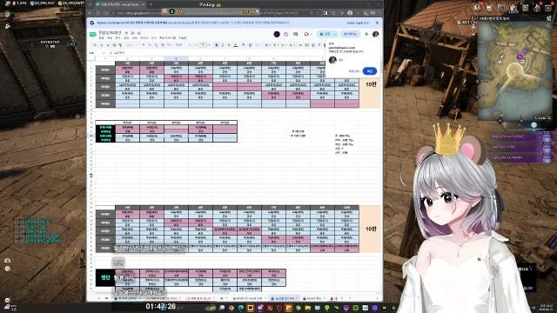Open Microsoft Edge in the taskbar

(241, 308)
